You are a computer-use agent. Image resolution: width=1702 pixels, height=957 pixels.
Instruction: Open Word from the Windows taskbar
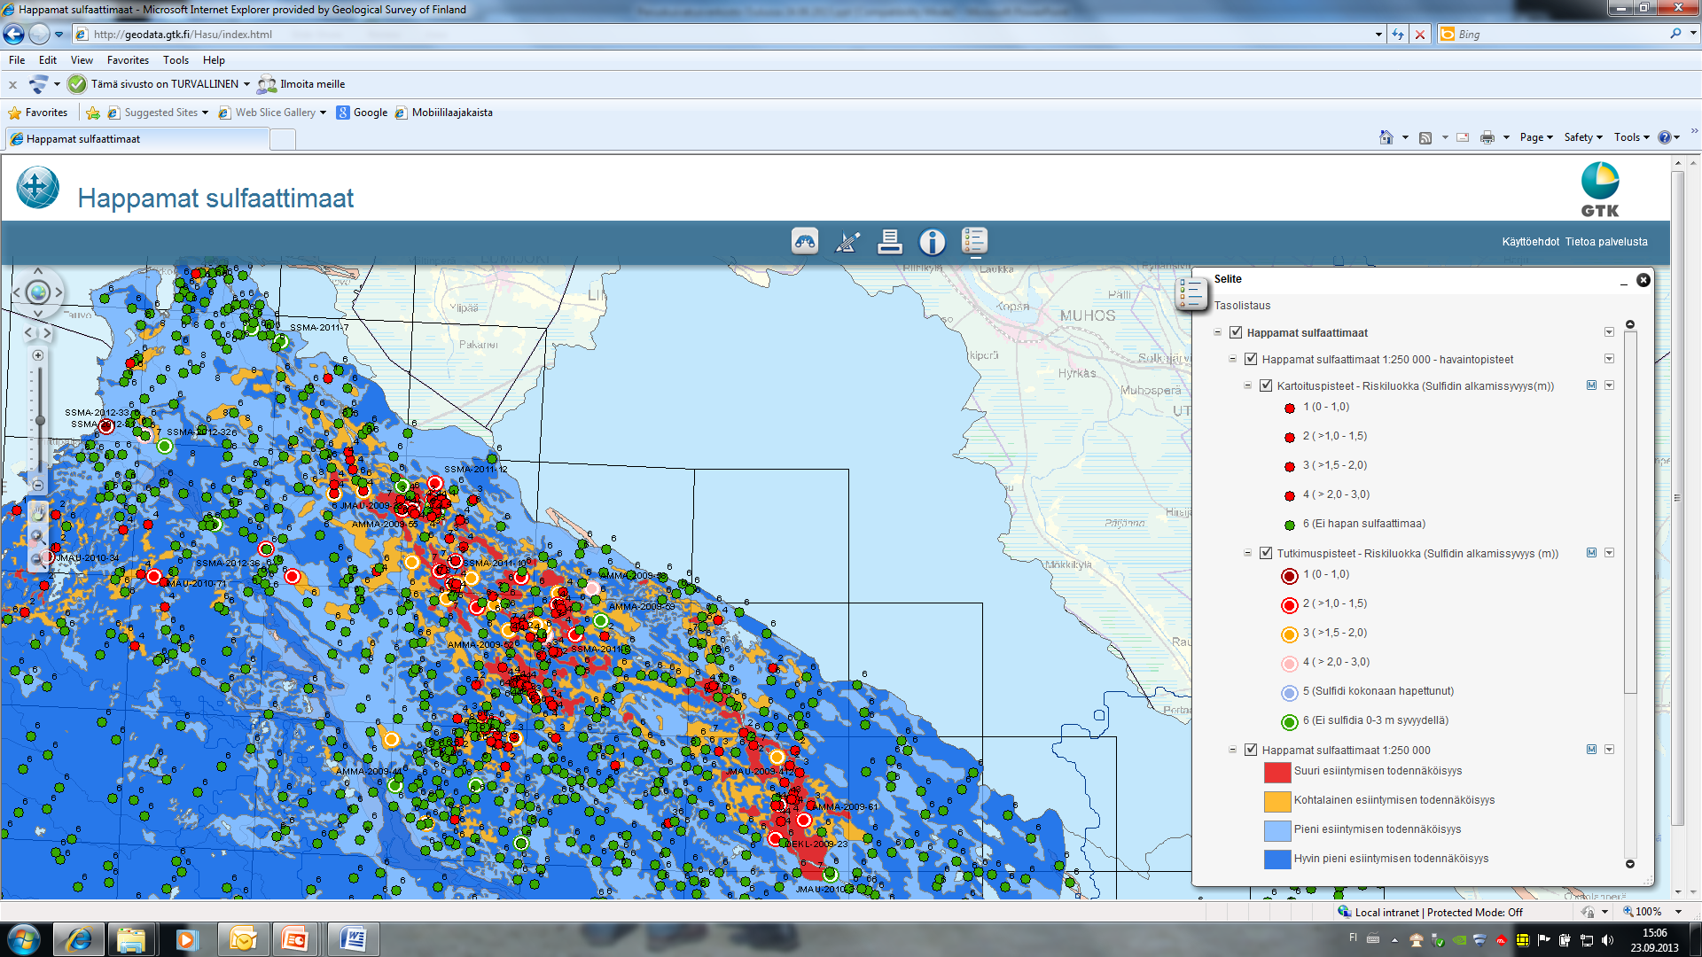click(x=353, y=939)
